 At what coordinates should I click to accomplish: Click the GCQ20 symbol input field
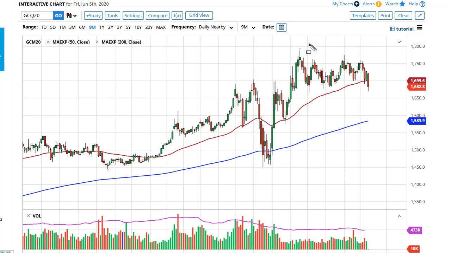[x=37, y=15]
